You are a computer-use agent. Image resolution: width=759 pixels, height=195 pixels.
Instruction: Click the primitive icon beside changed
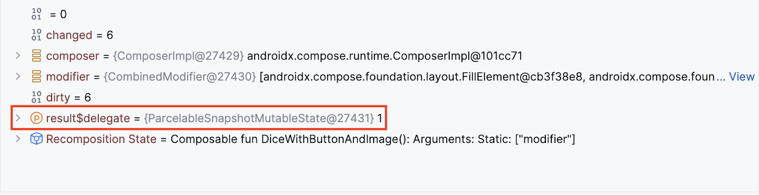[37, 35]
